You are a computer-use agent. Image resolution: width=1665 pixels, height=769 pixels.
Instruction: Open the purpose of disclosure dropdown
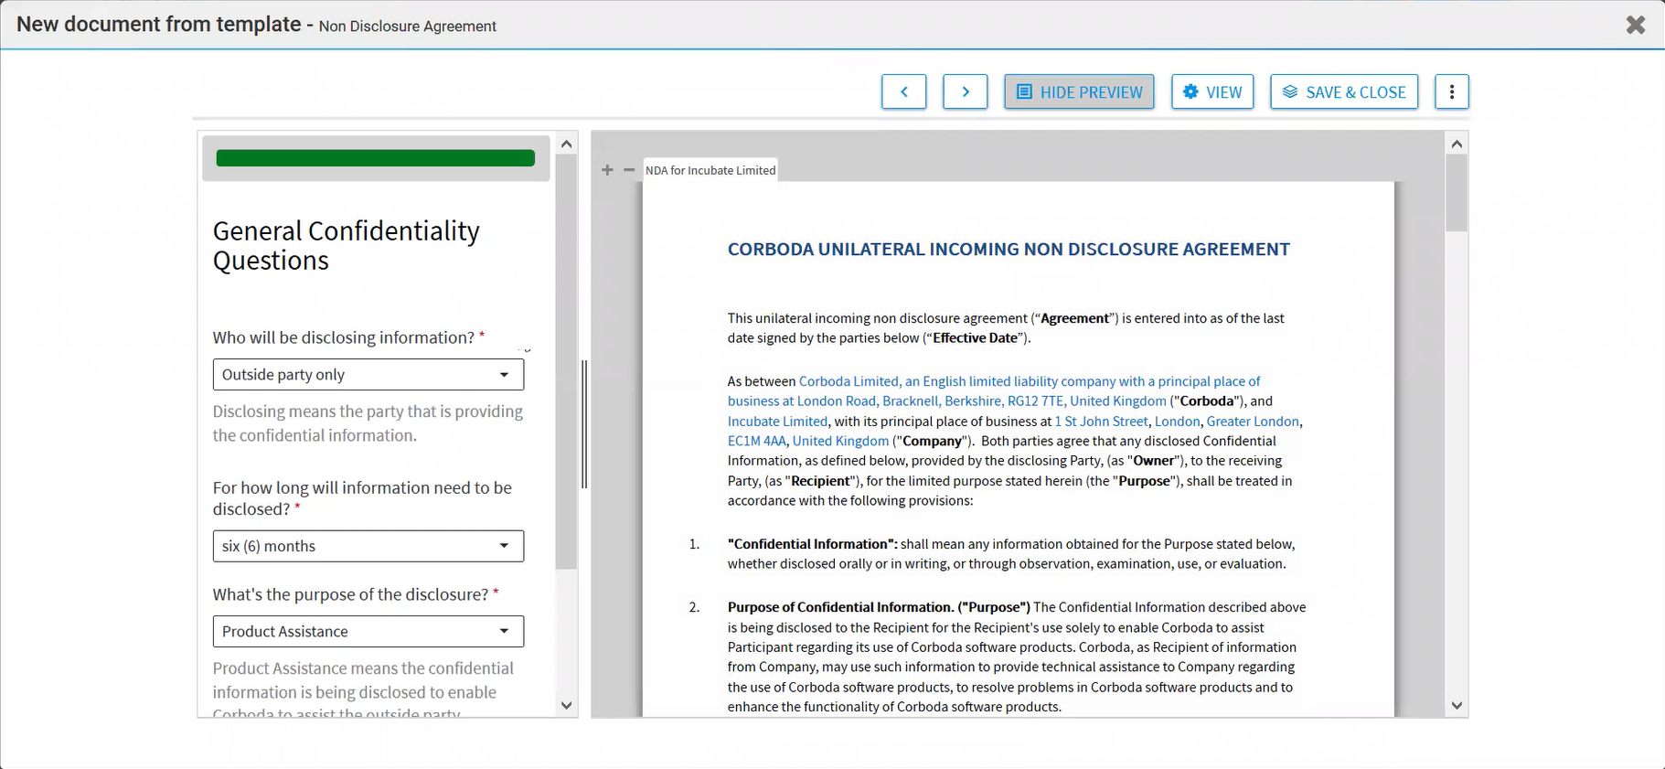click(368, 632)
